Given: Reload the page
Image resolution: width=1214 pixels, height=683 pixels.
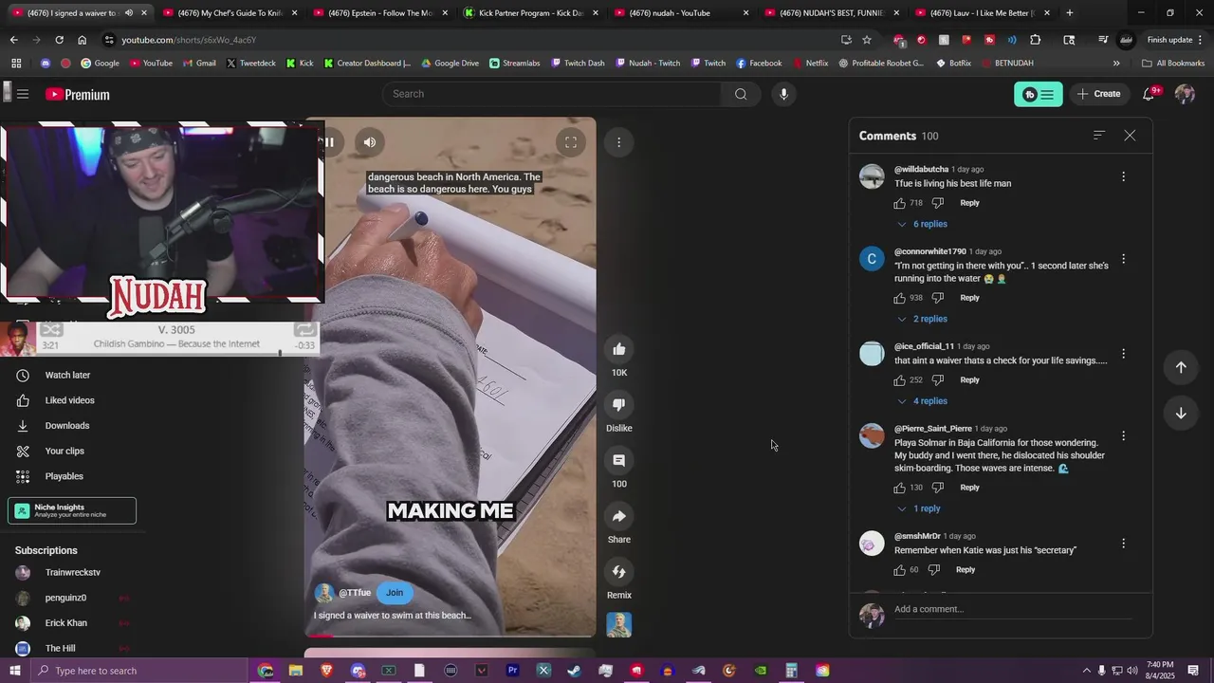Looking at the screenshot, I should click(x=59, y=40).
